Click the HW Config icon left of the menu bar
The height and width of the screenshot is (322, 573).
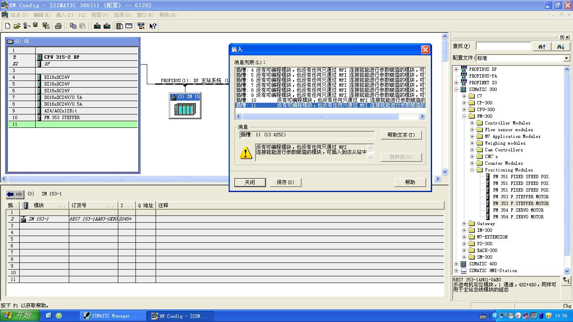(5, 15)
